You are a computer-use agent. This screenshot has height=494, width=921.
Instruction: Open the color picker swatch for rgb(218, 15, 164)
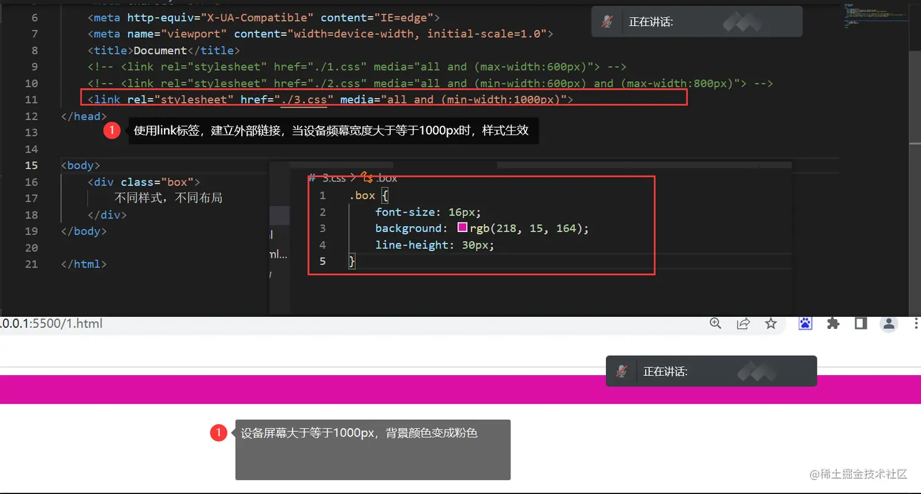(x=462, y=228)
